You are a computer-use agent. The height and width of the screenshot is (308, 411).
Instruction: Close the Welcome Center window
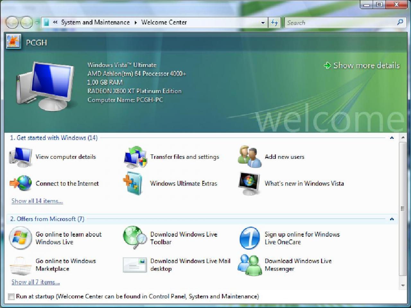397,4
